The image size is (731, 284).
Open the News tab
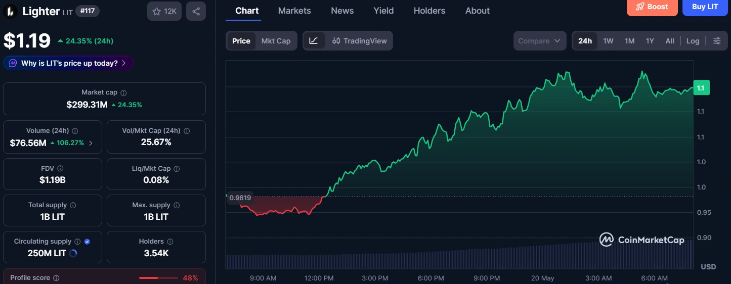pos(342,11)
